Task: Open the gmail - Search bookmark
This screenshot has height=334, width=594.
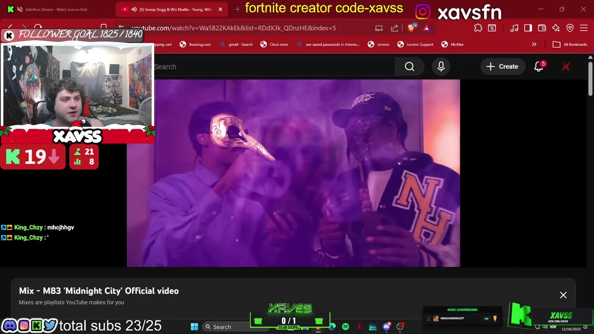Action: coord(236,45)
